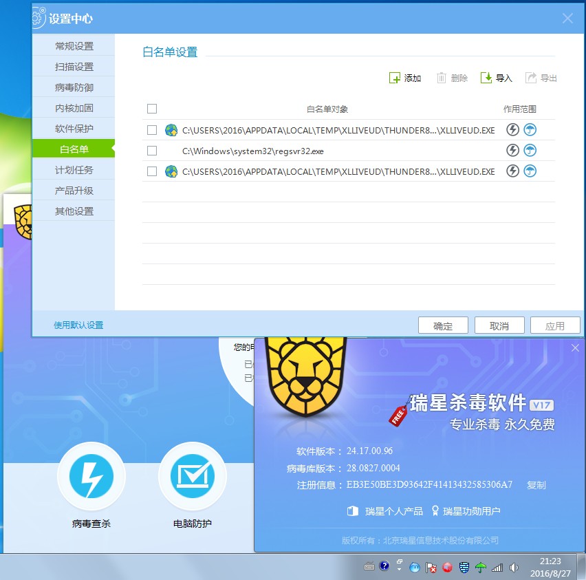Click the 瑞星功勋用户 link text
Image resolution: width=586 pixels, height=580 pixels.
pos(472,511)
